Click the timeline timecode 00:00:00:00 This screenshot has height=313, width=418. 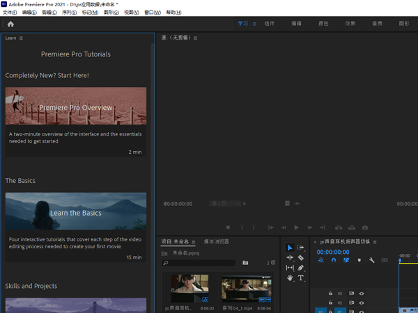[x=333, y=252]
